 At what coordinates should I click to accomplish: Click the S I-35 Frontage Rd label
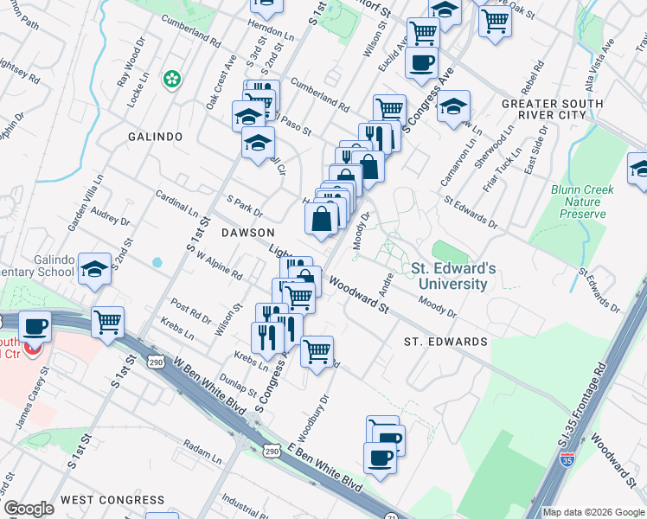click(582, 404)
